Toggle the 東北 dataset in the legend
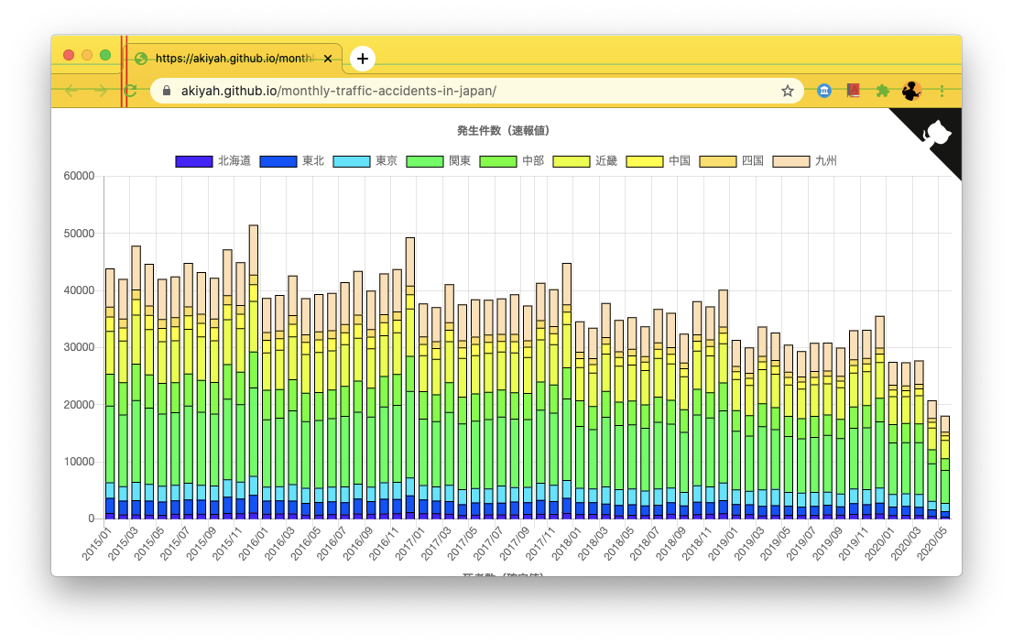Viewport: 1013px width, 644px height. pyautogui.click(x=292, y=161)
